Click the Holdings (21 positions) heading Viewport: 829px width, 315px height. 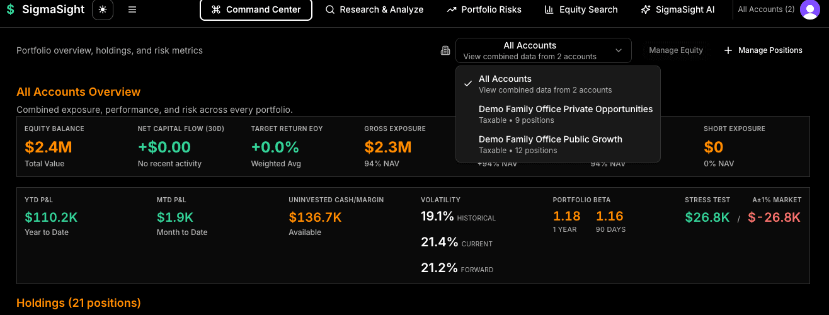[79, 303]
